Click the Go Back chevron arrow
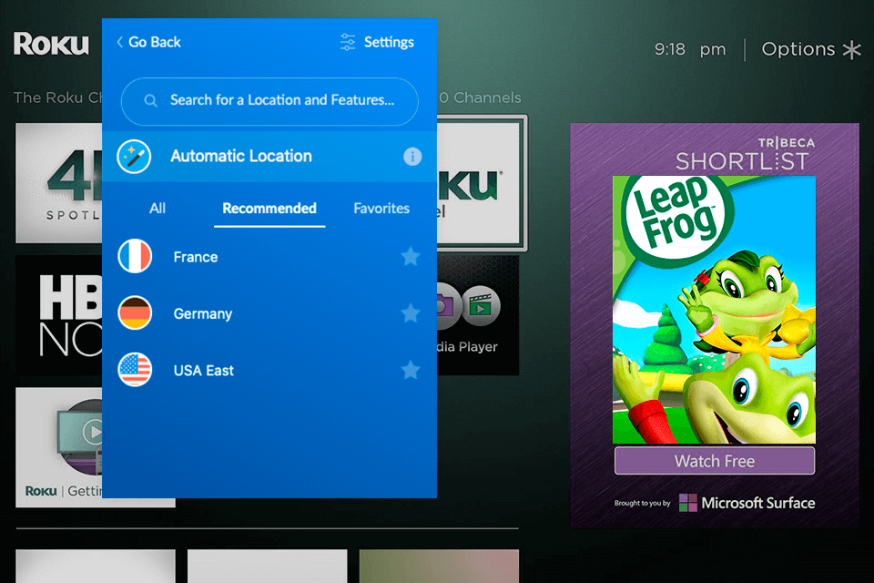874x583 pixels. pyautogui.click(x=120, y=43)
